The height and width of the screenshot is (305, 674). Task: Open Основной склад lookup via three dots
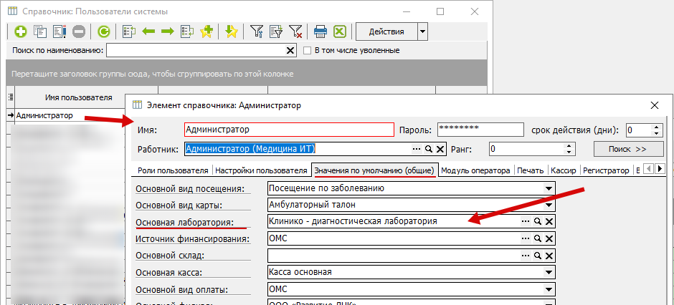pyautogui.click(x=526, y=255)
